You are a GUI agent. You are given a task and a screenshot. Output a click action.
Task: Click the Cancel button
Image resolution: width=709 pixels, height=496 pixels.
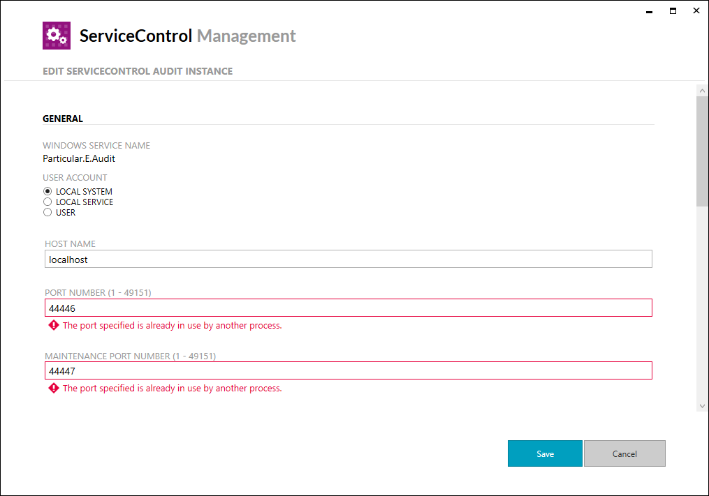tap(624, 453)
